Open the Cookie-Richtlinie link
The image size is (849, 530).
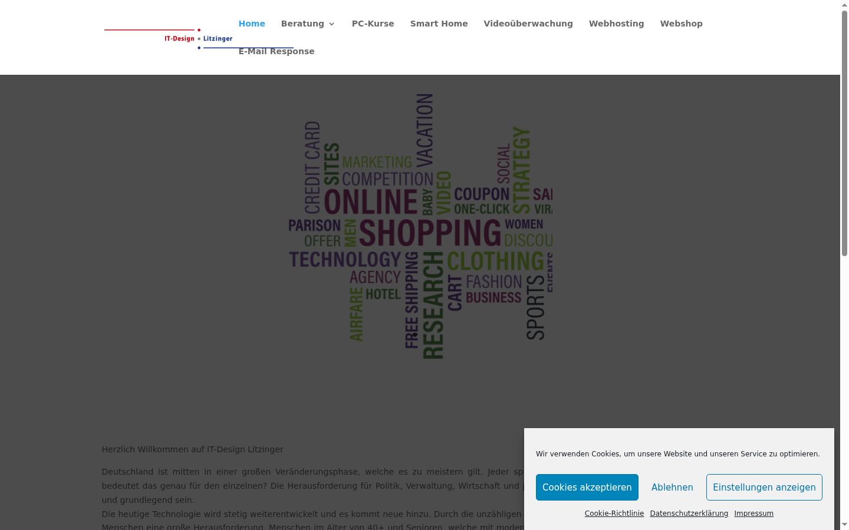point(614,514)
